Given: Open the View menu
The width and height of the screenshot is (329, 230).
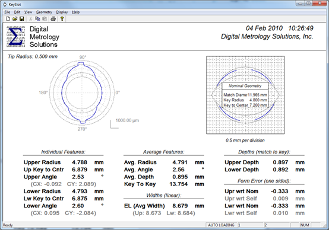Looking at the screenshot, I should (x=28, y=12).
